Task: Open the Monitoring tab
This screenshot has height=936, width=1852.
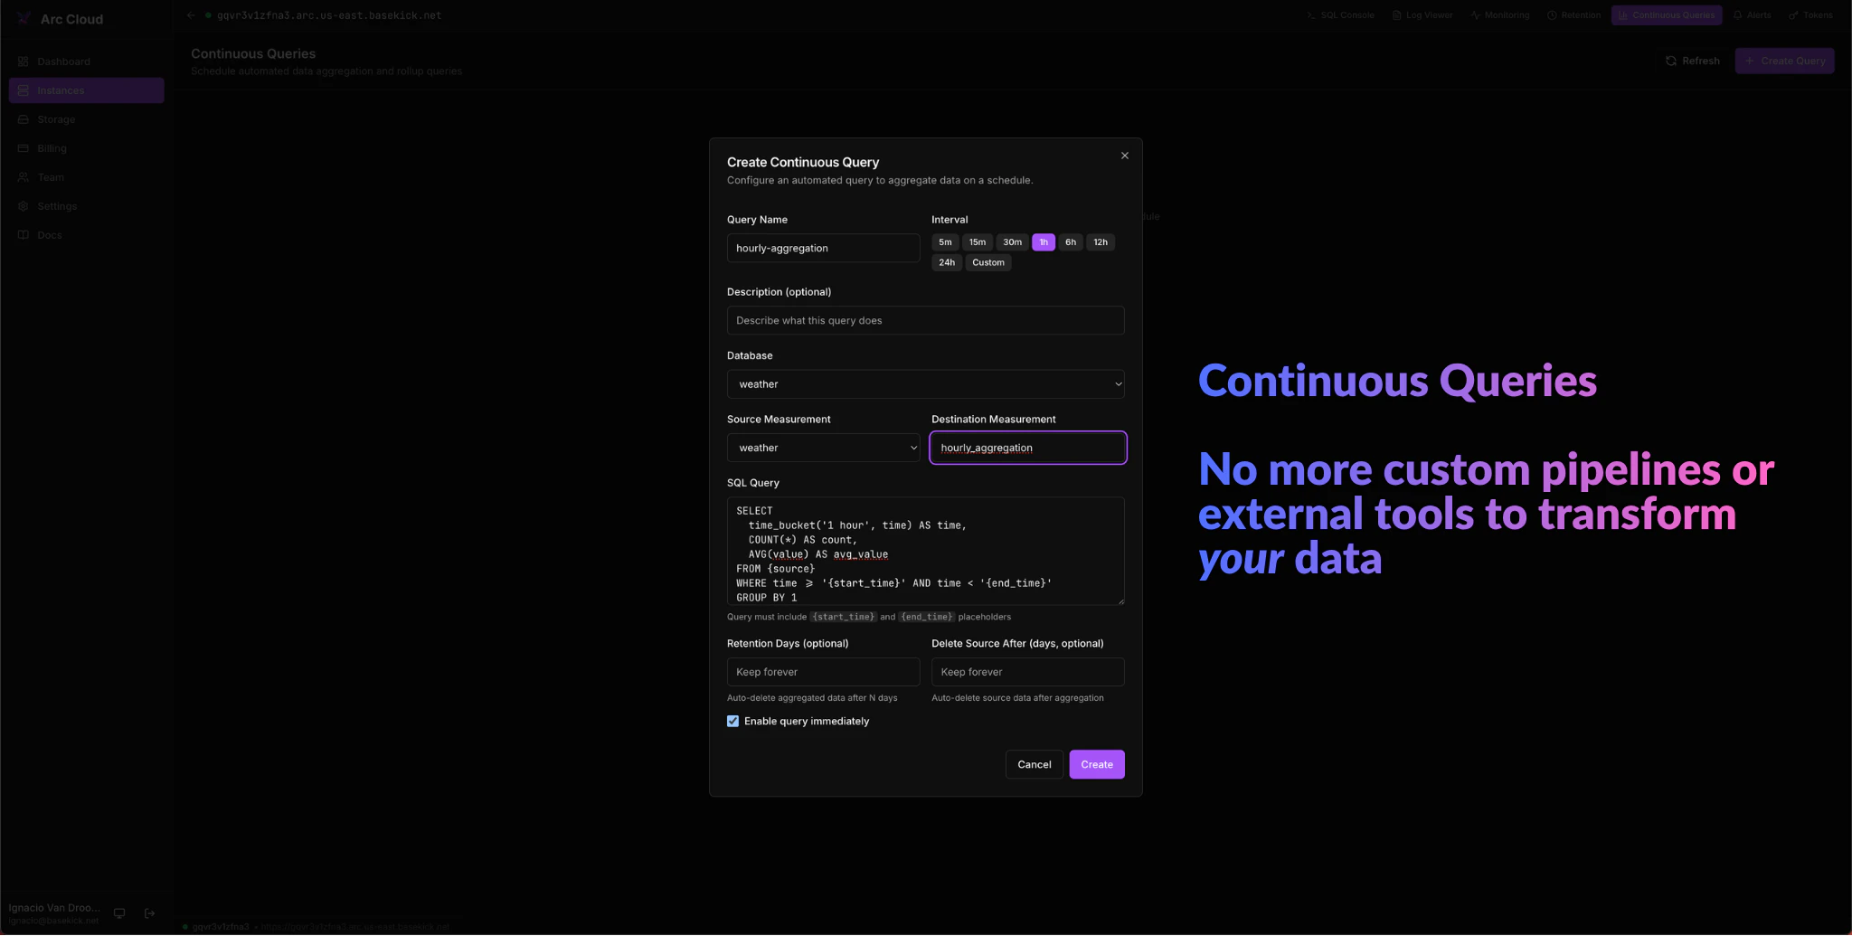Action: [x=1500, y=15]
